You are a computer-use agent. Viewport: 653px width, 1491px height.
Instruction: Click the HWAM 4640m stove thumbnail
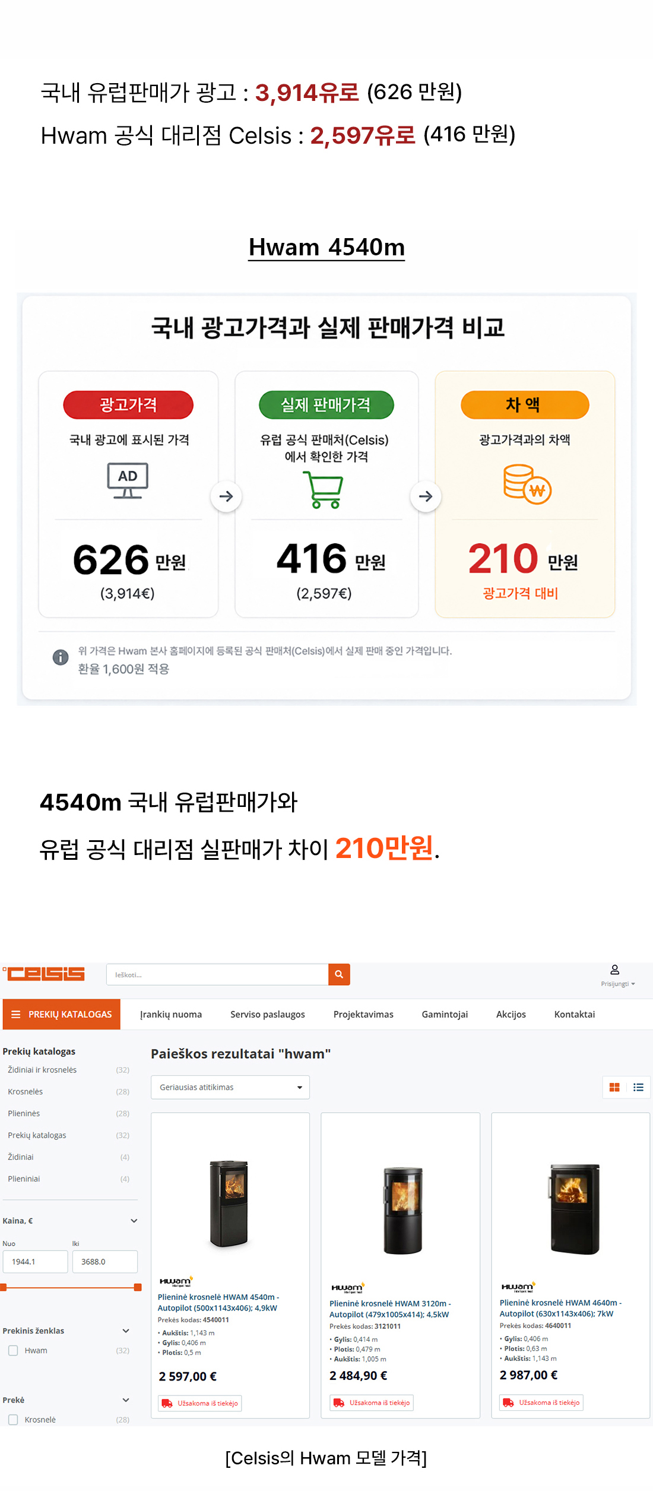pos(573,1209)
